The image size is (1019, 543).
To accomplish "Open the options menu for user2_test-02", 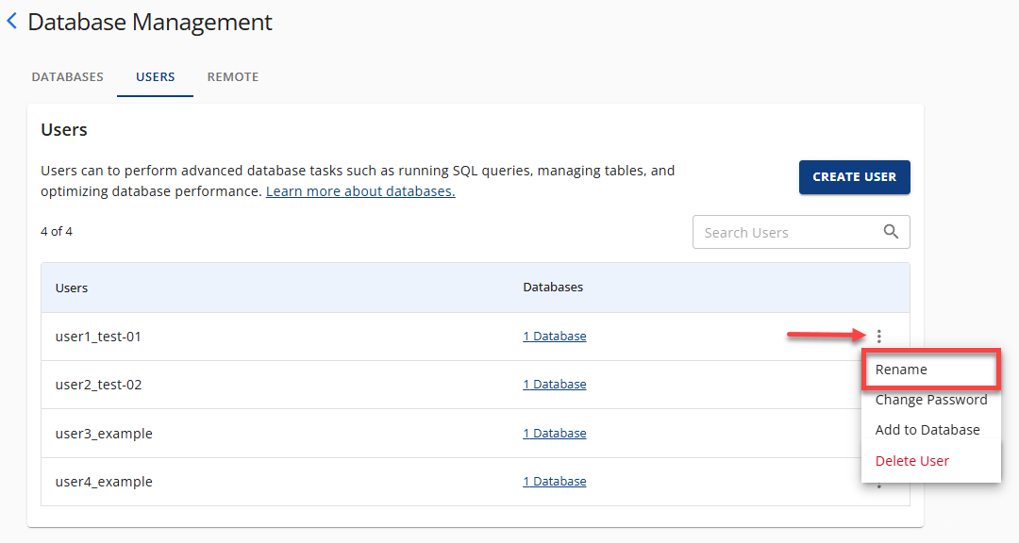I will (878, 384).
